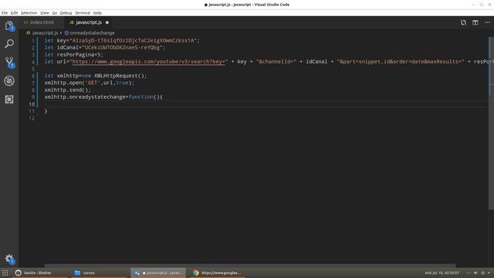Viewport: 494px width, 278px height.
Task: Click the resPorPagina=5 line
Action: click(74, 55)
